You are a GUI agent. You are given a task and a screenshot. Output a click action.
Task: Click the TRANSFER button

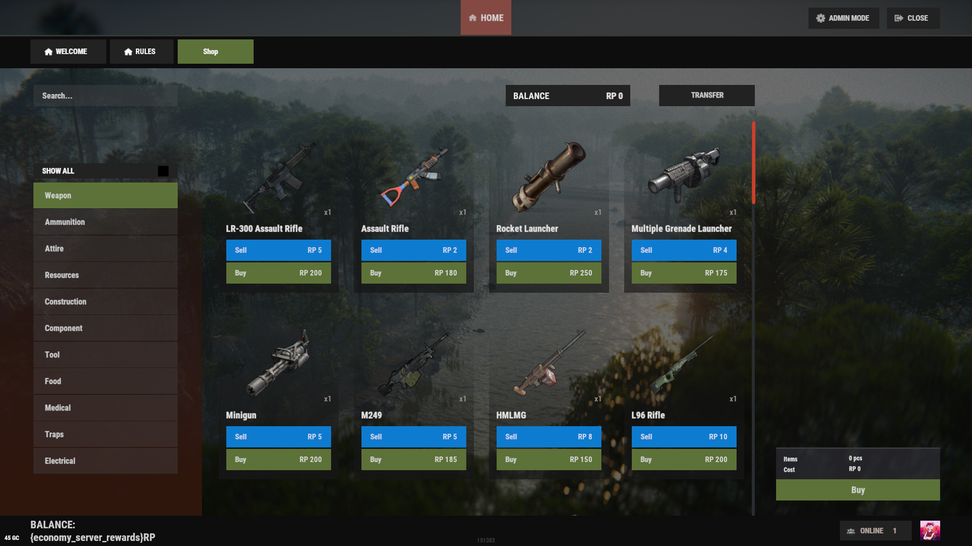707,95
